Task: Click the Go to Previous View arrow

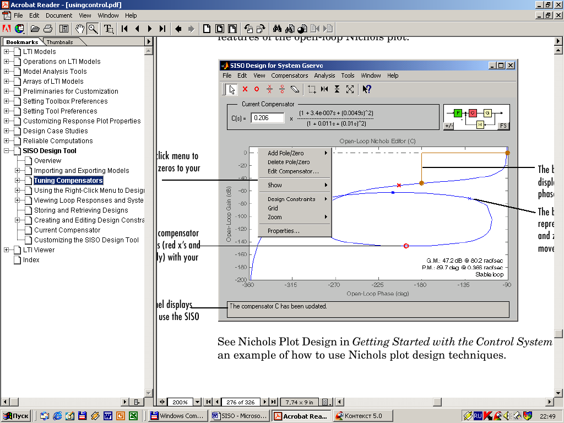Action: tap(178, 29)
